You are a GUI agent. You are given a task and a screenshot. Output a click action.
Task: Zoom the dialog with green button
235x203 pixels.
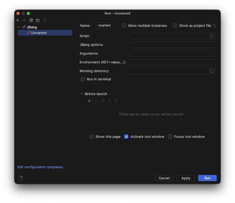[x=28, y=13]
